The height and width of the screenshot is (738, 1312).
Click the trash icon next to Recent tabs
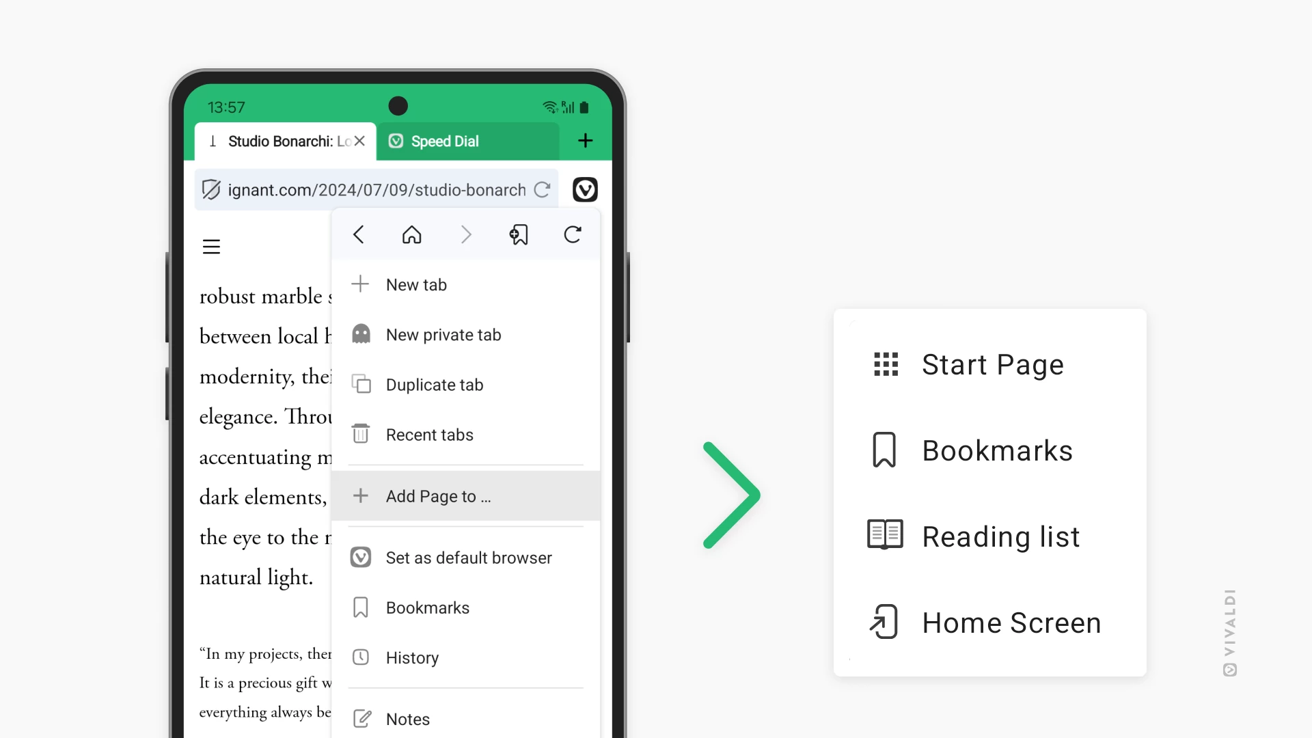(360, 433)
